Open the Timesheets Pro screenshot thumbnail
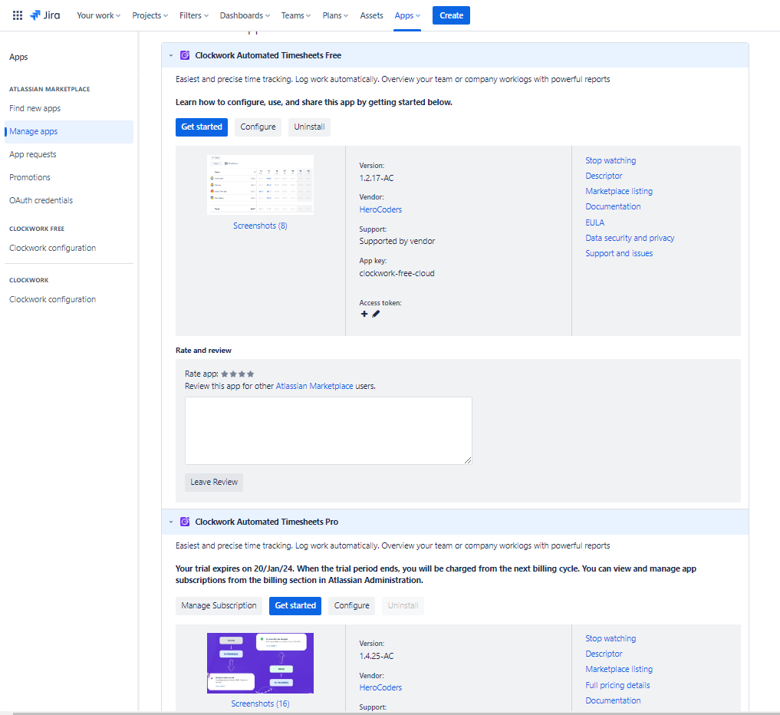Screen dimensions: 780x715 tap(260, 663)
